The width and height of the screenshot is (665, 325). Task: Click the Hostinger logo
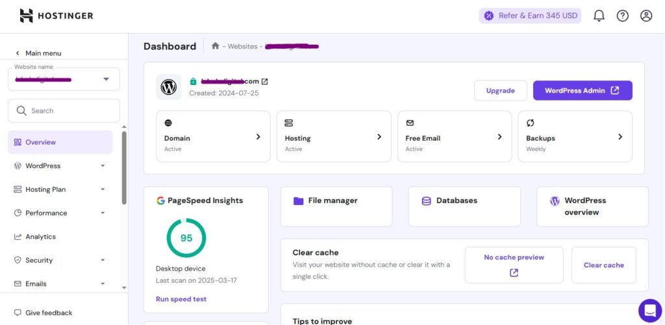coord(56,16)
